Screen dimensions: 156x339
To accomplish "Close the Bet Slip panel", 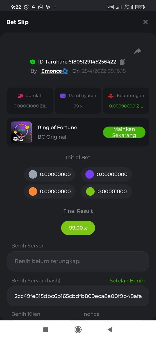I will point(145,22).
